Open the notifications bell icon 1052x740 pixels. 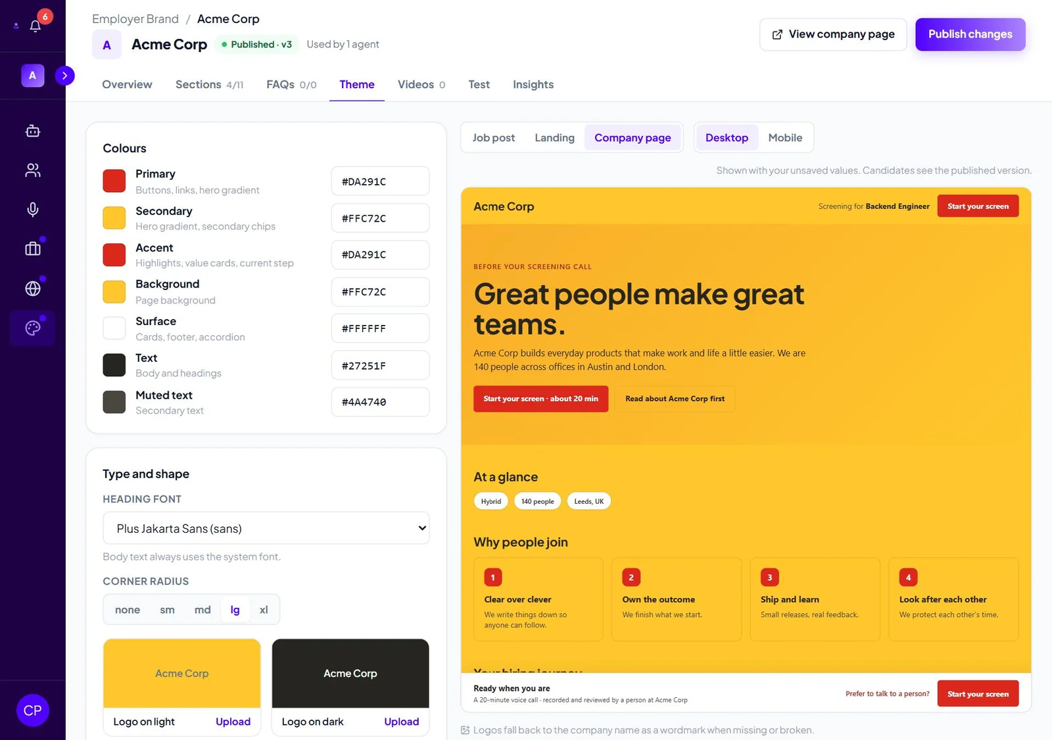36,26
